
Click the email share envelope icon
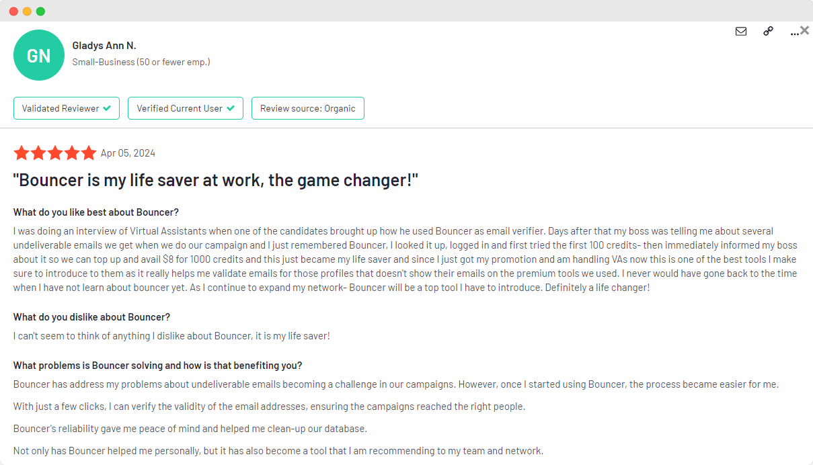coord(741,31)
